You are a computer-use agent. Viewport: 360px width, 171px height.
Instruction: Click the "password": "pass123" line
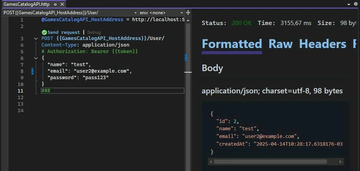click(78, 77)
